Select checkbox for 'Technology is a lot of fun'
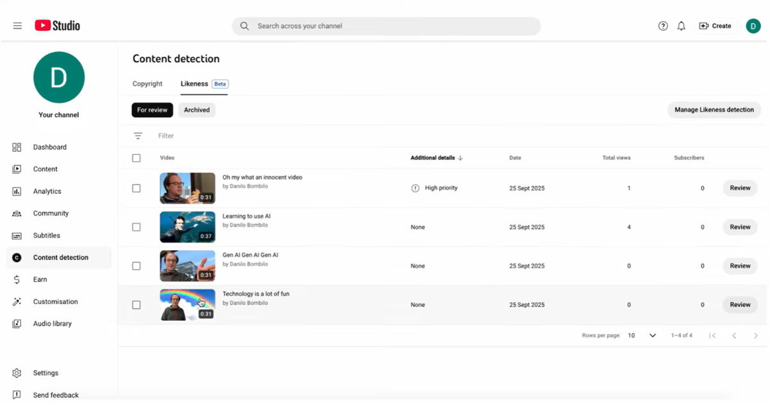Image resolution: width=770 pixels, height=403 pixels. (x=136, y=305)
